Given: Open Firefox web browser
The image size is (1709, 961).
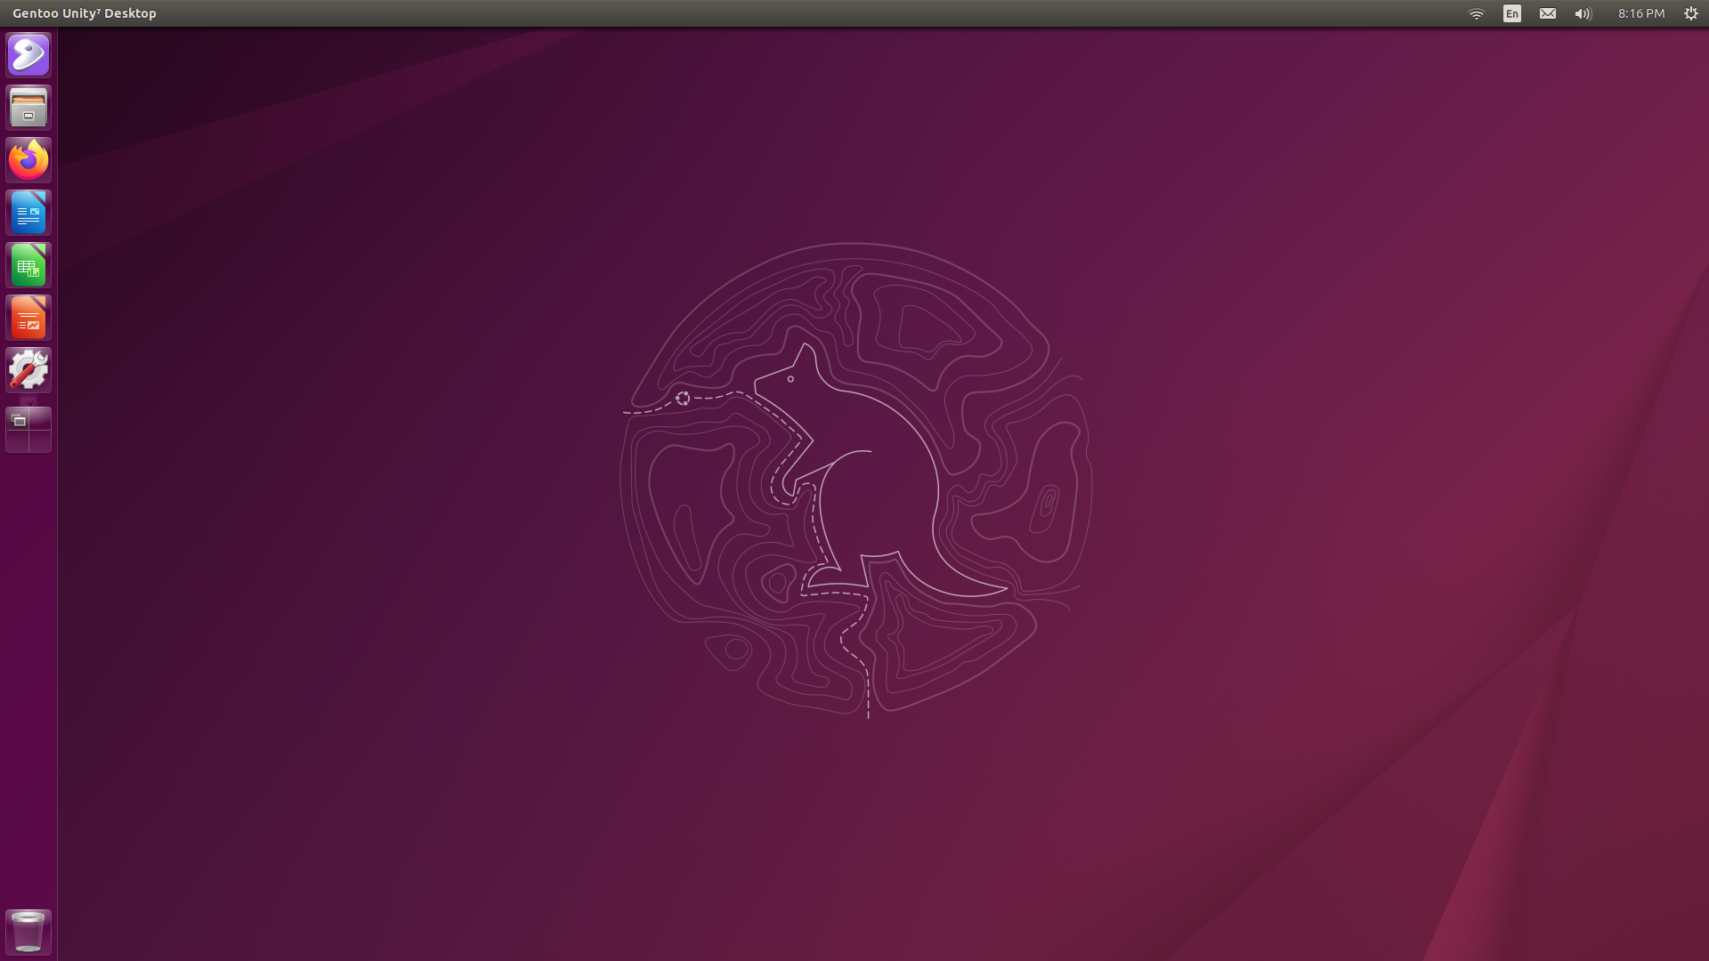Looking at the screenshot, I should [28, 160].
